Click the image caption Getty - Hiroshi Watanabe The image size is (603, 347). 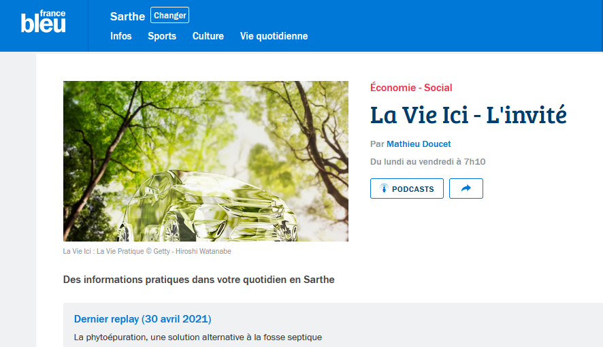point(147,251)
